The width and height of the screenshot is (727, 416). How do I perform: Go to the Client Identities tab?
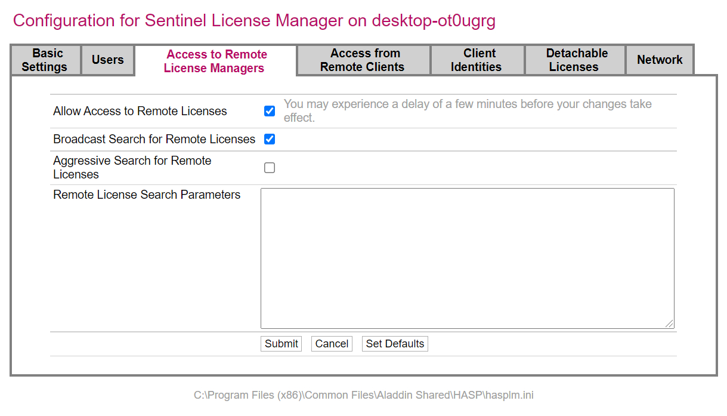pyautogui.click(x=477, y=60)
